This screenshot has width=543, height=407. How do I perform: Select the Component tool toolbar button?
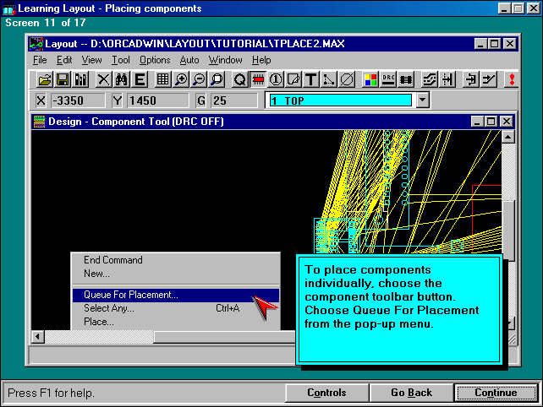coord(259,79)
